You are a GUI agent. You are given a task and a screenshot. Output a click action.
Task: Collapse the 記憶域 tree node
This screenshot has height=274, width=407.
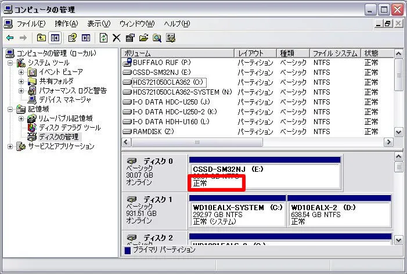click(x=10, y=109)
